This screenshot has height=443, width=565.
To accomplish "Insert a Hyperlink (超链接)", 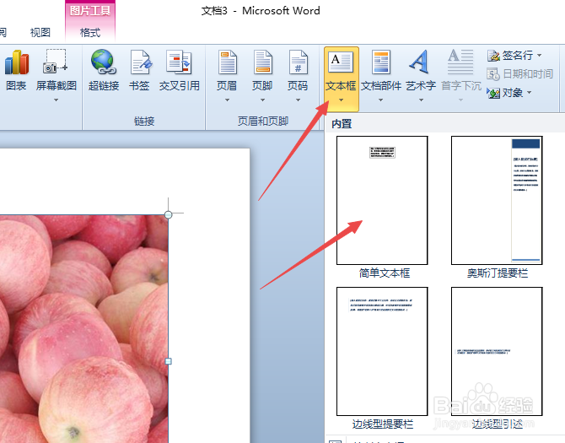I will 104,70.
